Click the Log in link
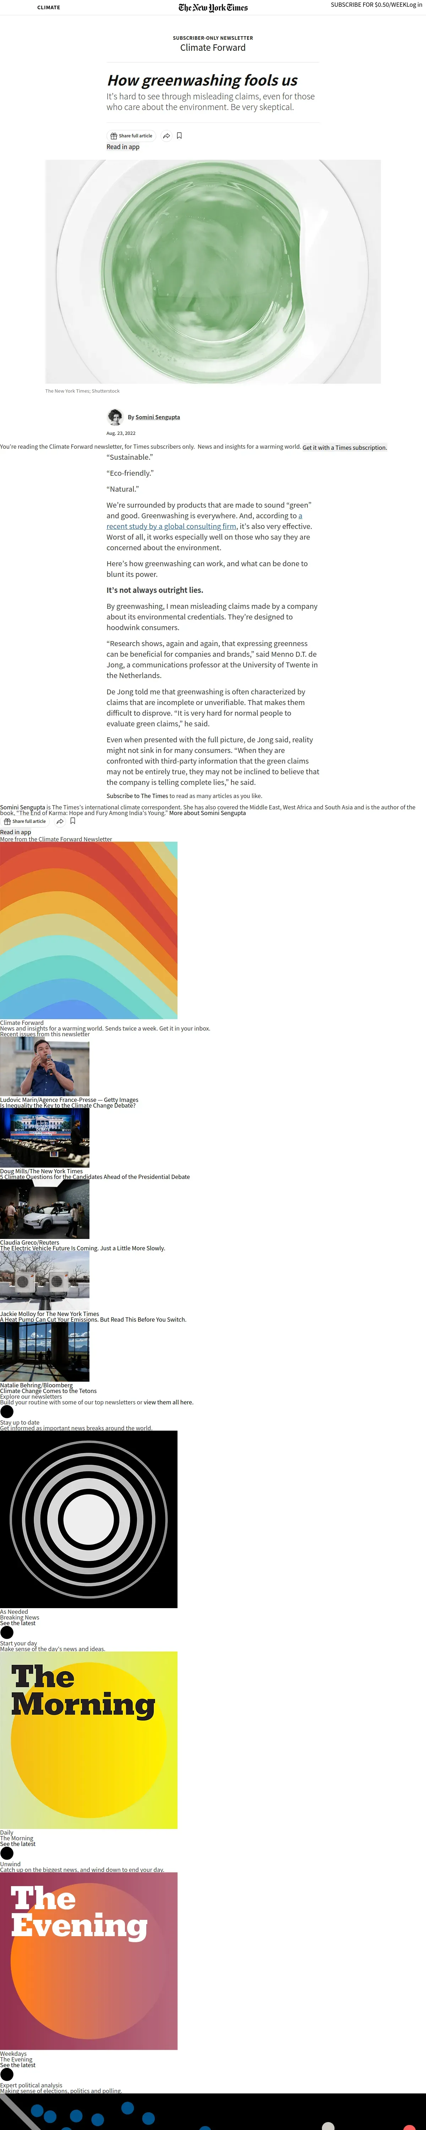 (x=414, y=5)
